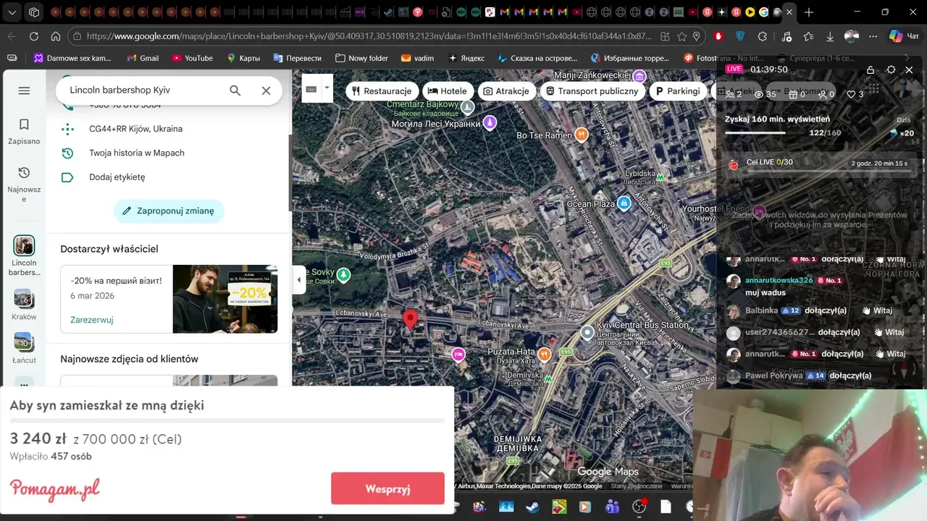Click Zaproponuj zmianę button
927x521 pixels.
(x=169, y=211)
